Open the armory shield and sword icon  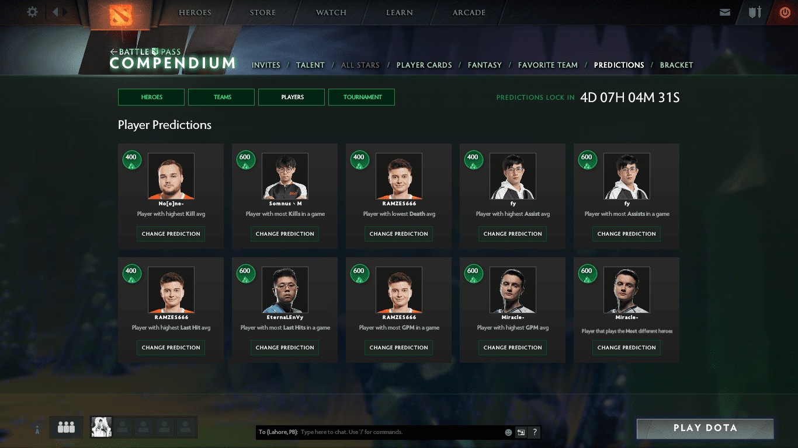pos(755,12)
